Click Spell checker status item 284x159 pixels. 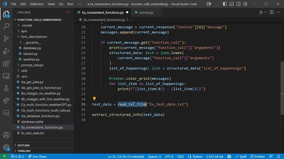point(241,156)
